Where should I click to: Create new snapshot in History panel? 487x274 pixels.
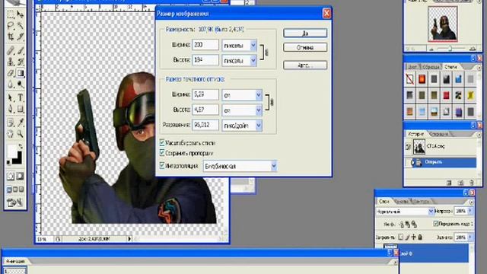460,183
